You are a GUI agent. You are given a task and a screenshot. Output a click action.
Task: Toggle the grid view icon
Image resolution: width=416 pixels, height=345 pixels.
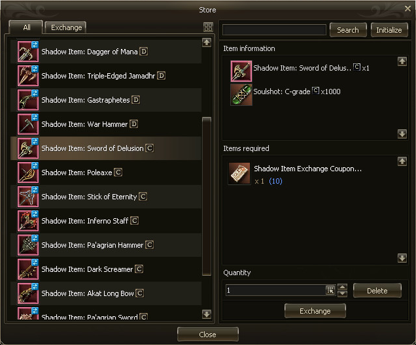pyautogui.click(x=208, y=27)
